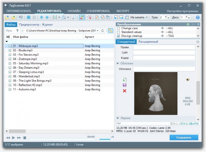This screenshot has width=206, height=152.
Task: Go up one folder level with the arrow
Action: [18, 31]
